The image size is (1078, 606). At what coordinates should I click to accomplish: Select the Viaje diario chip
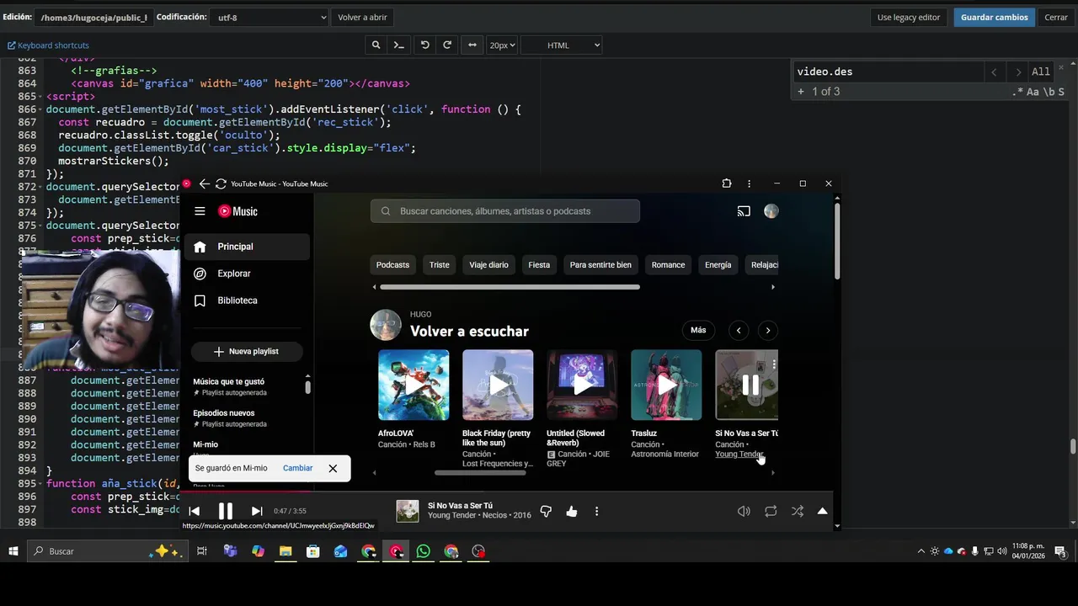point(488,265)
